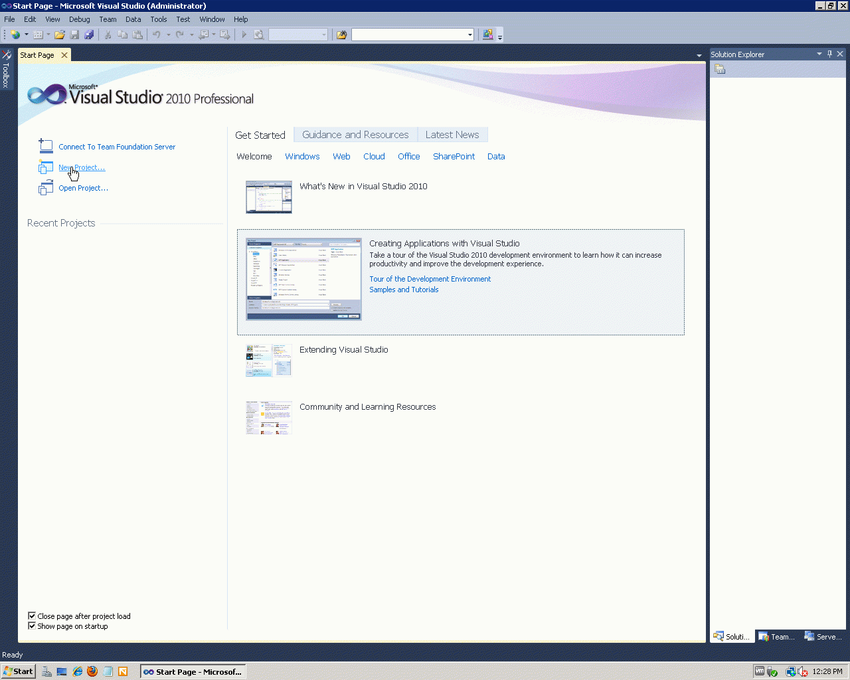Toggle Close page after project load

point(32,616)
